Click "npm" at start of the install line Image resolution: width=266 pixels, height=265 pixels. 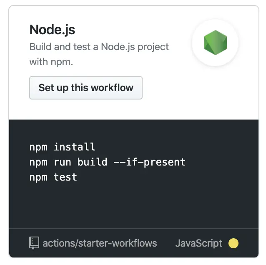[38, 147]
